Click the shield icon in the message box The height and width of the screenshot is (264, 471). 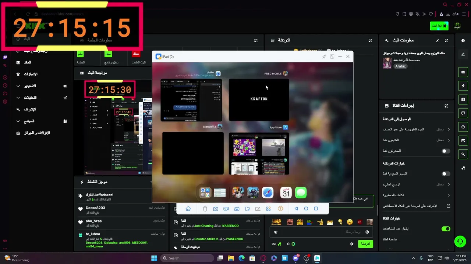(276, 232)
